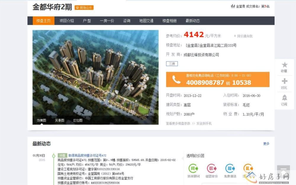This screenshot has height=185, width=296.
Task: Open the 地图交通 tab
Action: [x=146, y=21]
